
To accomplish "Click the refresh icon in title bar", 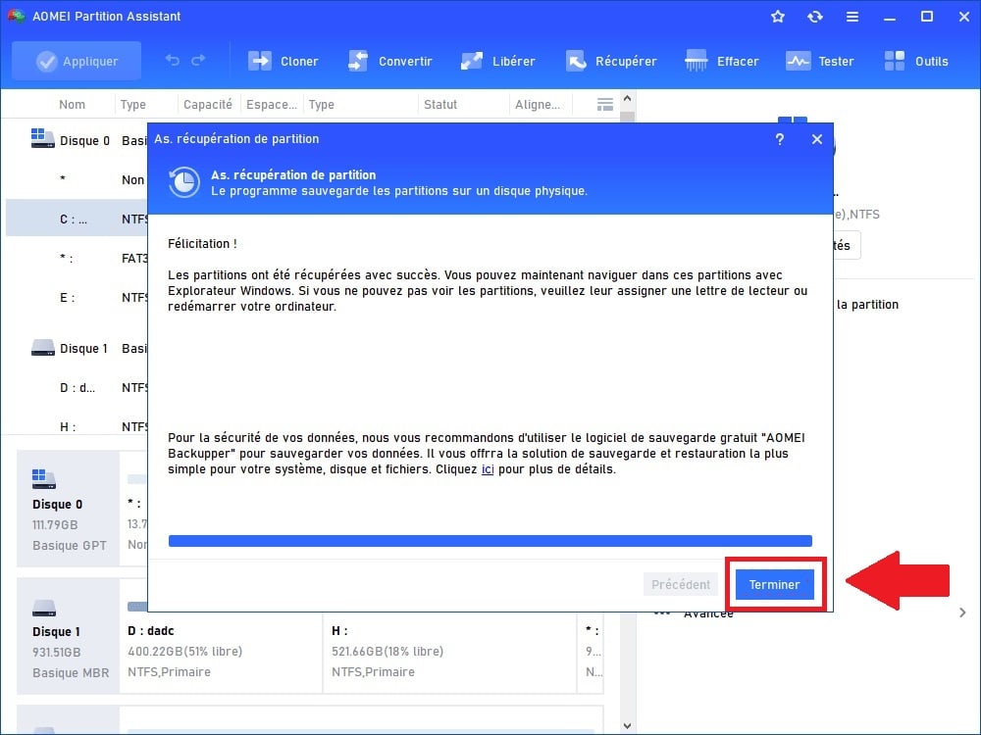I will (815, 17).
